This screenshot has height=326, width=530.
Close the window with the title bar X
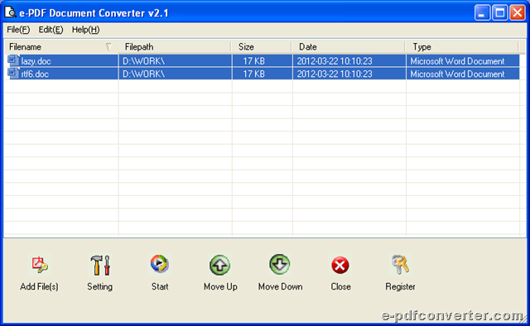coord(518,13)
